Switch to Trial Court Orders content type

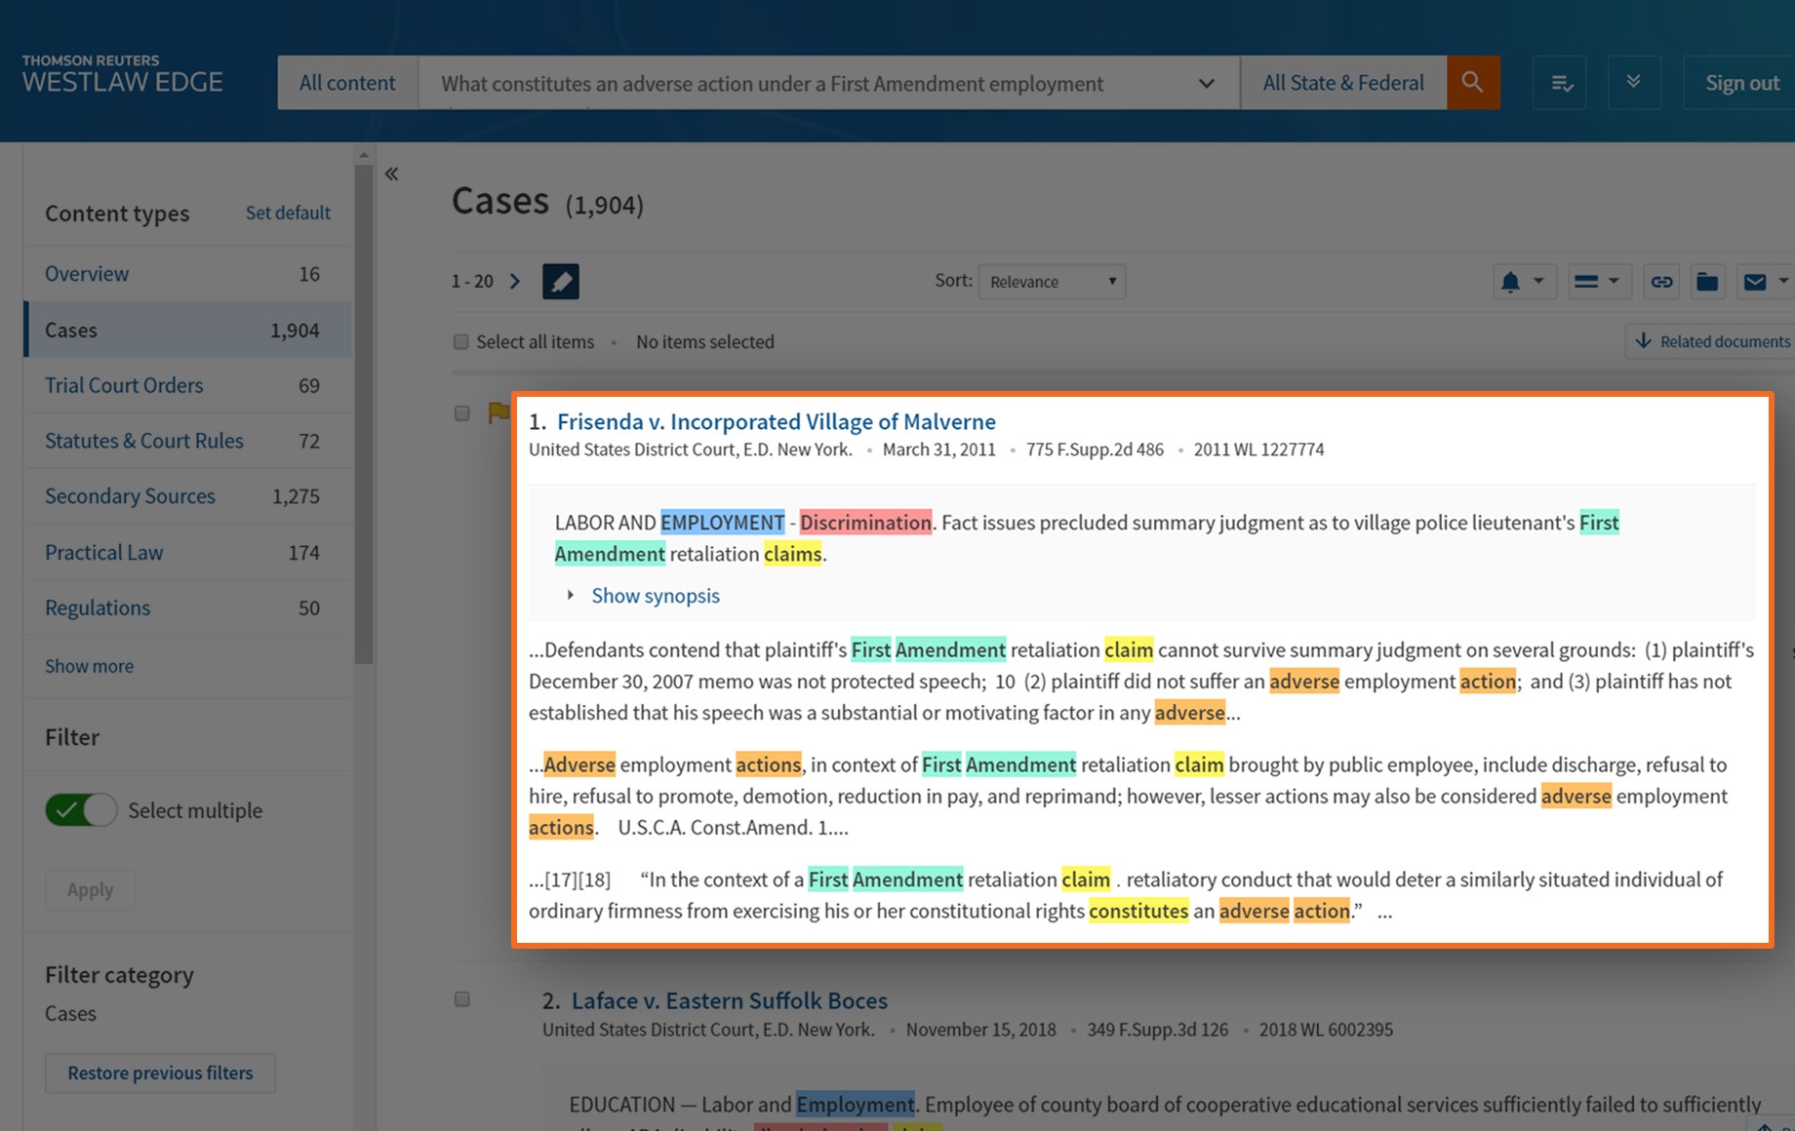click(124, 385)
